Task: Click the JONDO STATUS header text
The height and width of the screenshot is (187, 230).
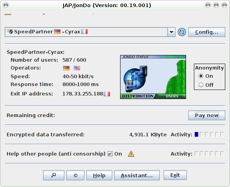Action: click(x=135, y=57)
